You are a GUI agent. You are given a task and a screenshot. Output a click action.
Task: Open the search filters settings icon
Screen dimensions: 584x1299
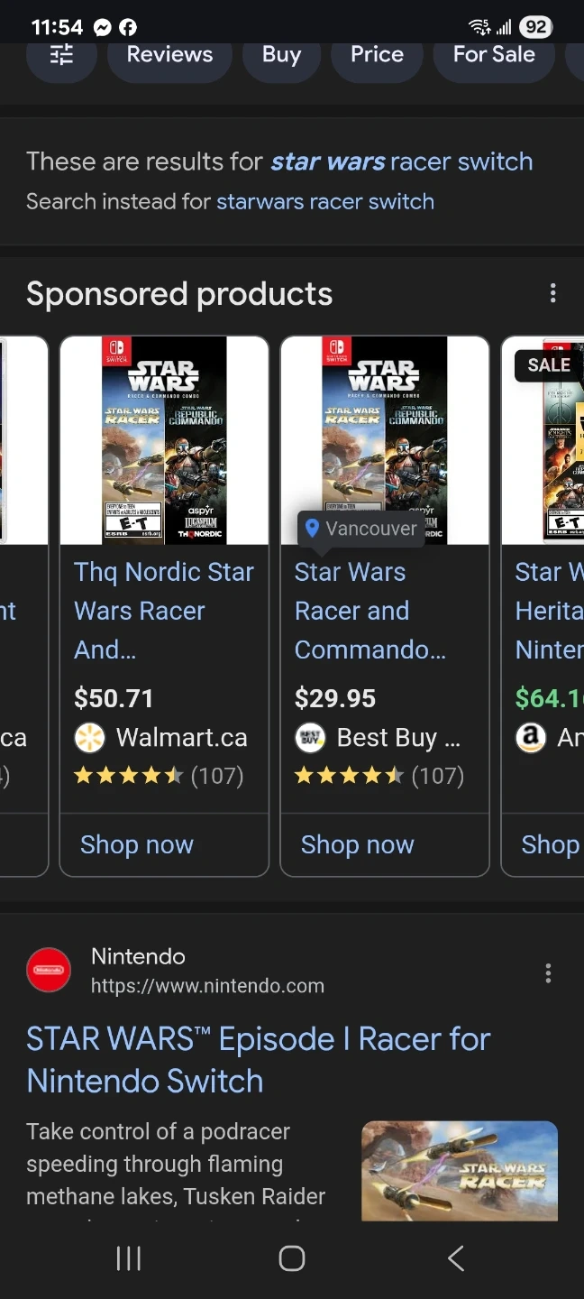(x=61, y=56)
